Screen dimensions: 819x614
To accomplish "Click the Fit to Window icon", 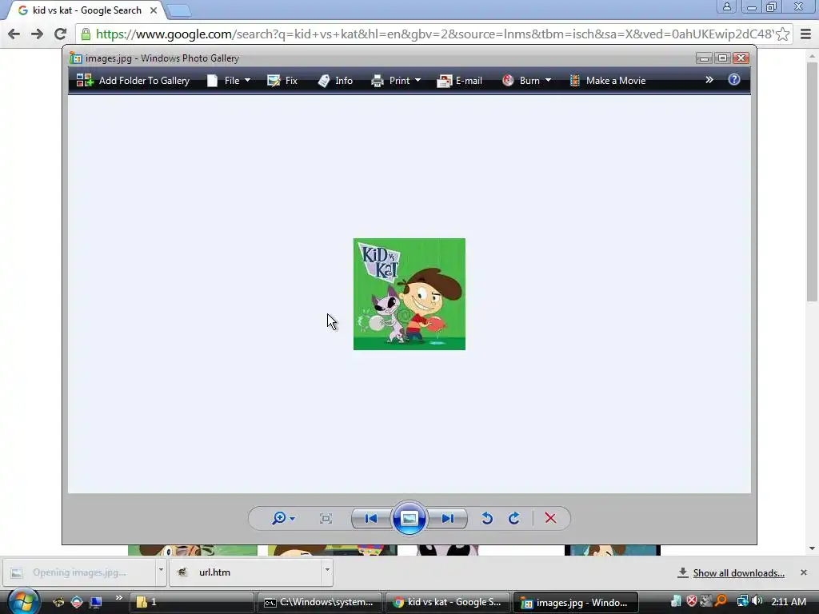I will pyautogui.click(x=326, y=518).
